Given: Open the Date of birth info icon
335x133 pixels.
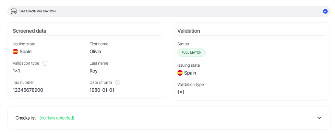Looking at the screenshot, I should pos(118,82).
